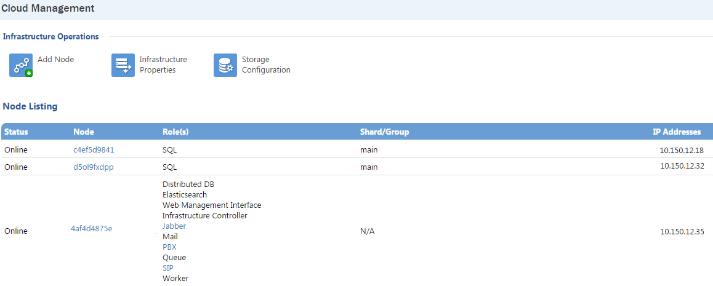Open the PBX role link
Viewport: 713px width, 286px height.
169,247
